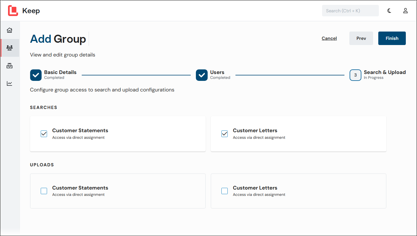This screenshot has width=417, height=236.
Task: Open the user profile icon
Action: click(x=405, y=11)
